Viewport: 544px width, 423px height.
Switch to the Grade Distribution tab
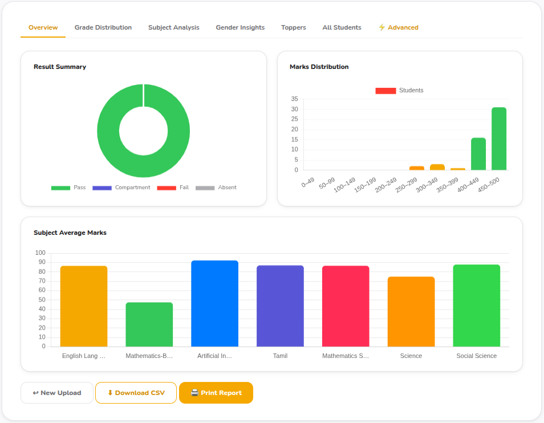point(103,27)
